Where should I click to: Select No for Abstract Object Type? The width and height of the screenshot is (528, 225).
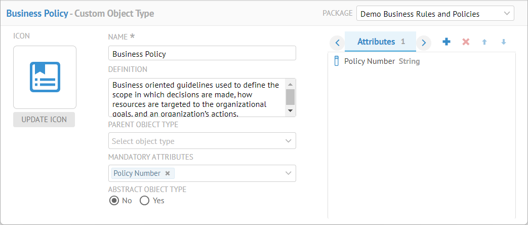[x=114, y=201]
